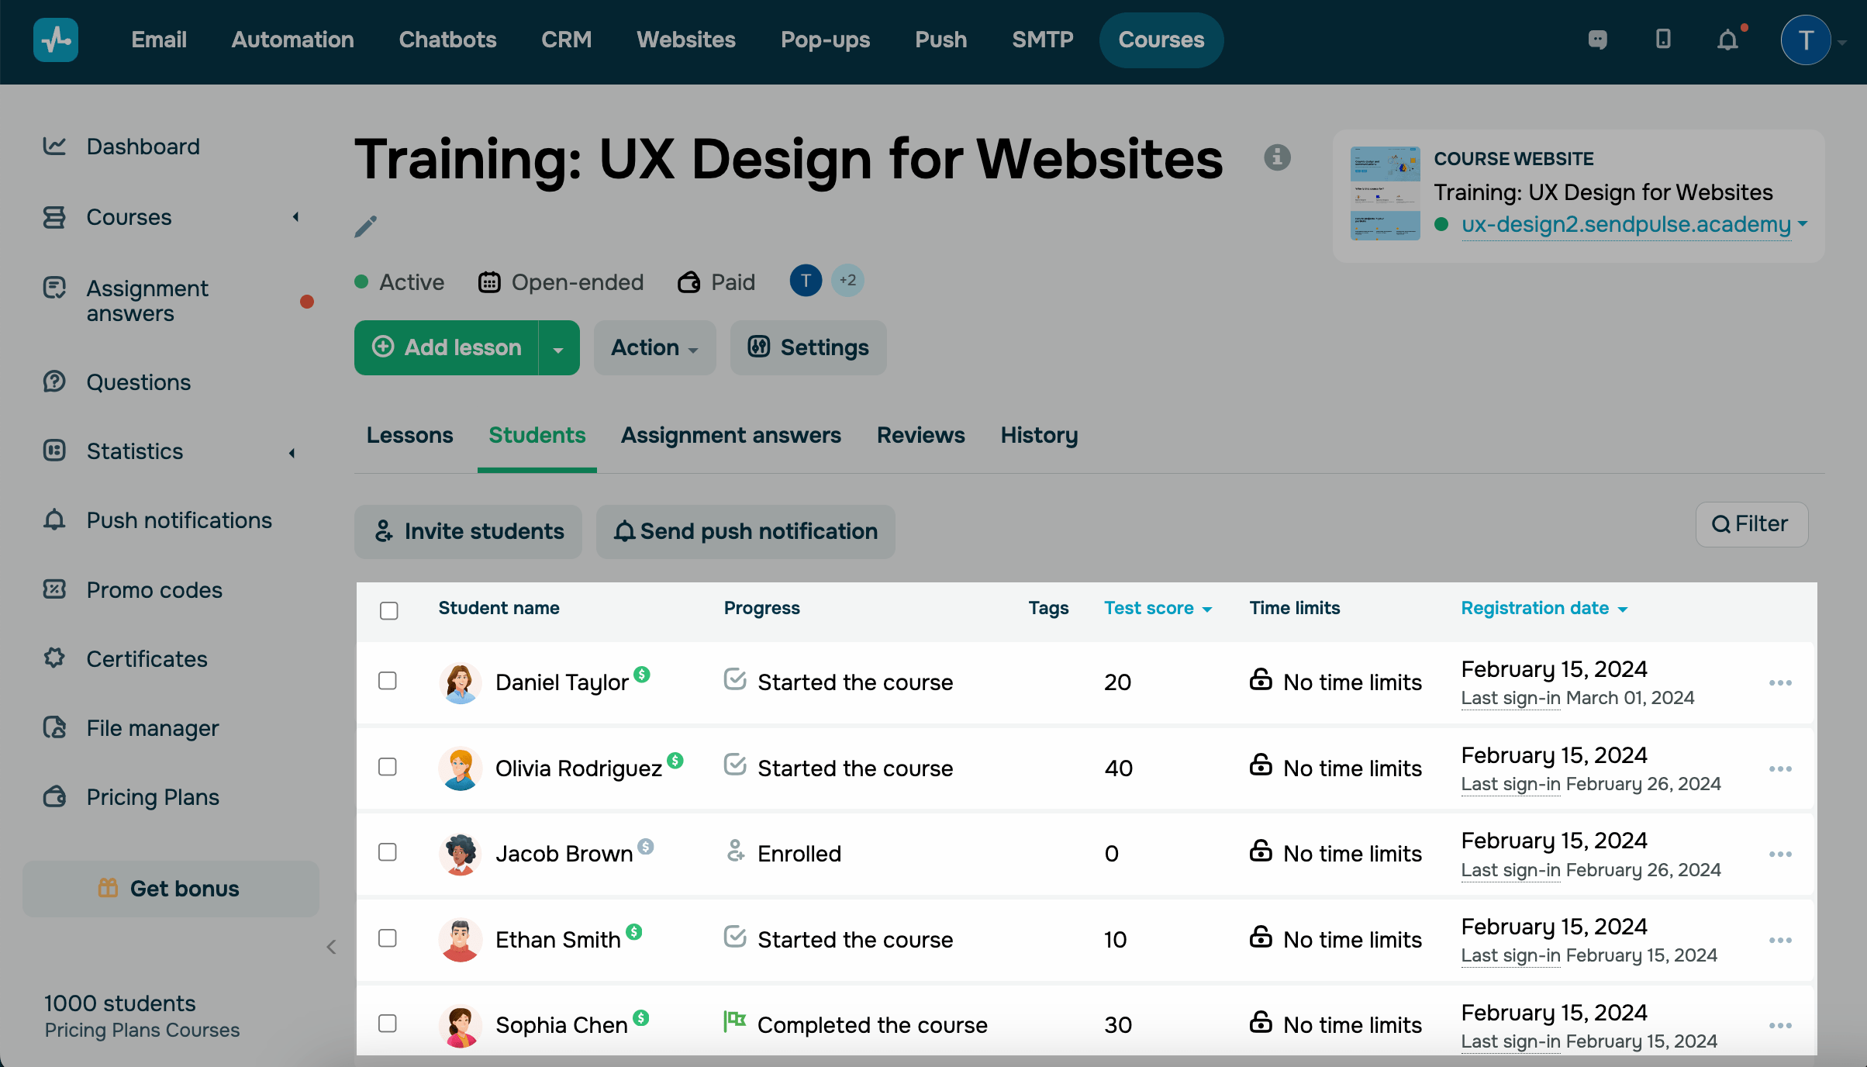
Task: Switch to the History tab
Action: tap(1039, 435)
